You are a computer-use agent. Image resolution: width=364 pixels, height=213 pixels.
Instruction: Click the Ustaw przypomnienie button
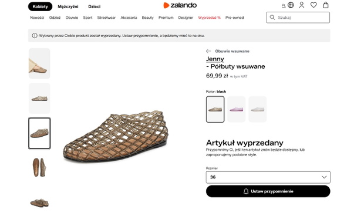268,191
